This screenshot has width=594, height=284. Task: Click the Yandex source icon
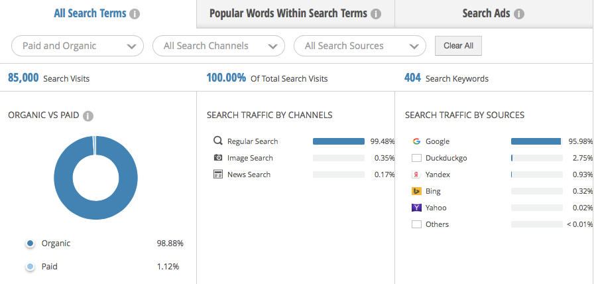coord(416,175)
